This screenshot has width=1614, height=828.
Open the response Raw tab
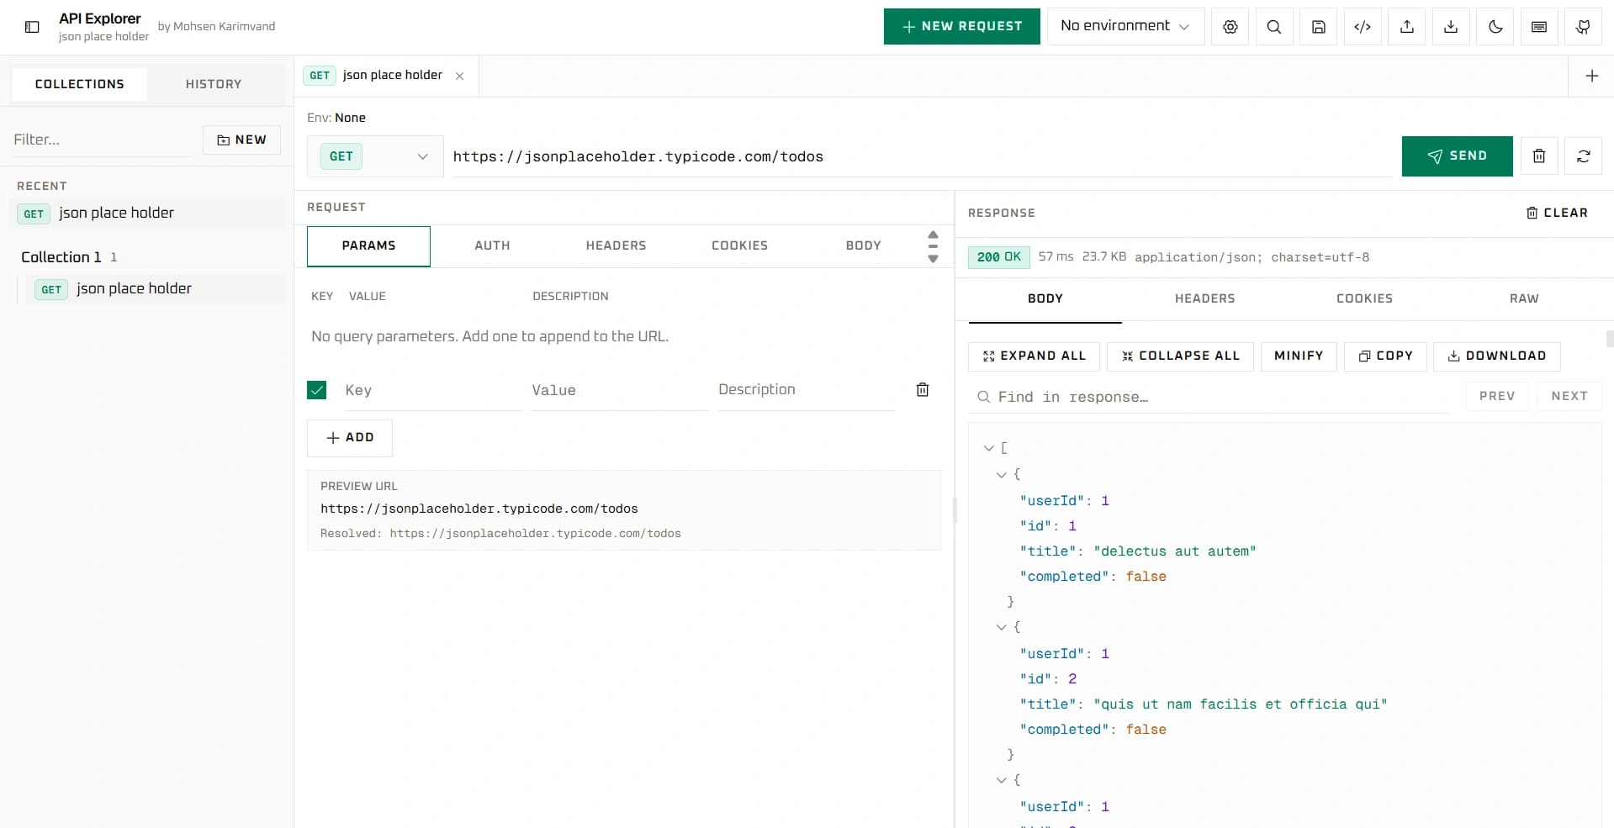1524,299
